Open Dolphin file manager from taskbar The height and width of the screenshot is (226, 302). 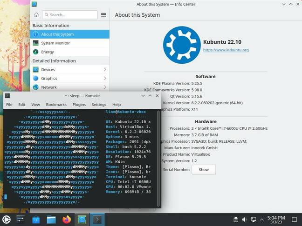(x=51, y=219)
